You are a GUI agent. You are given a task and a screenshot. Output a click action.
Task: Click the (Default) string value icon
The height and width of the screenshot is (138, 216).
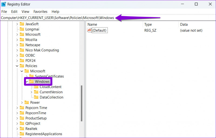(x=89, y=30)
